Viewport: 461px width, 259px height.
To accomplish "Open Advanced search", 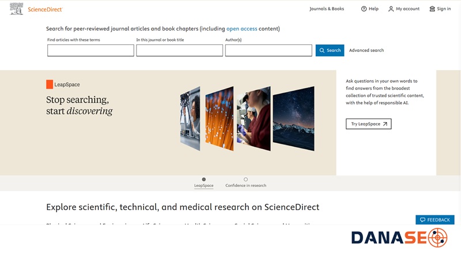I will [x=366, y=50].
